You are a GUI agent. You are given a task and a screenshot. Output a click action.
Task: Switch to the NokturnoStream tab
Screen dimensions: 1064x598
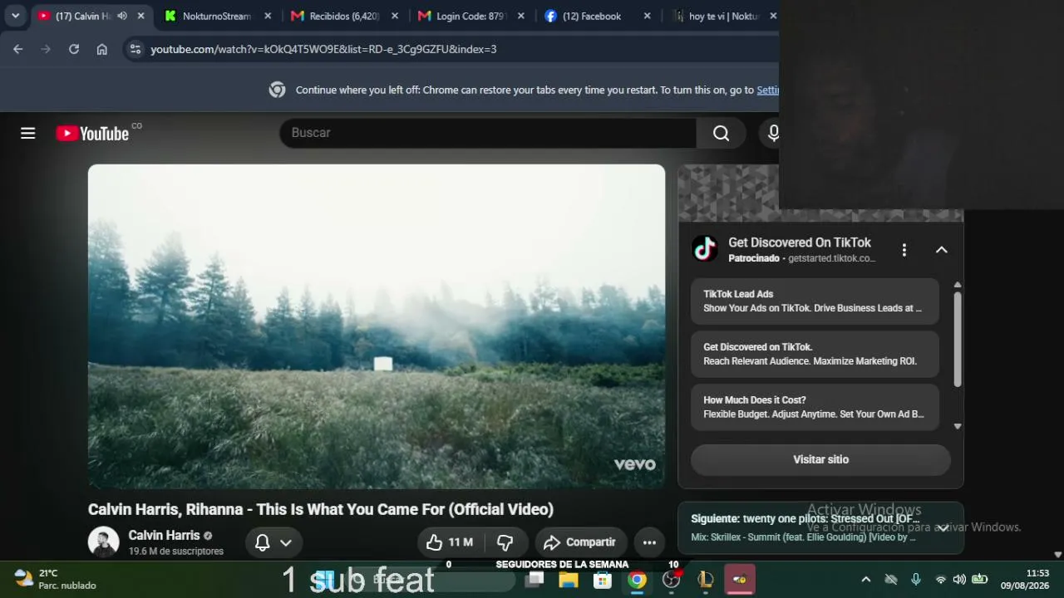216,16
